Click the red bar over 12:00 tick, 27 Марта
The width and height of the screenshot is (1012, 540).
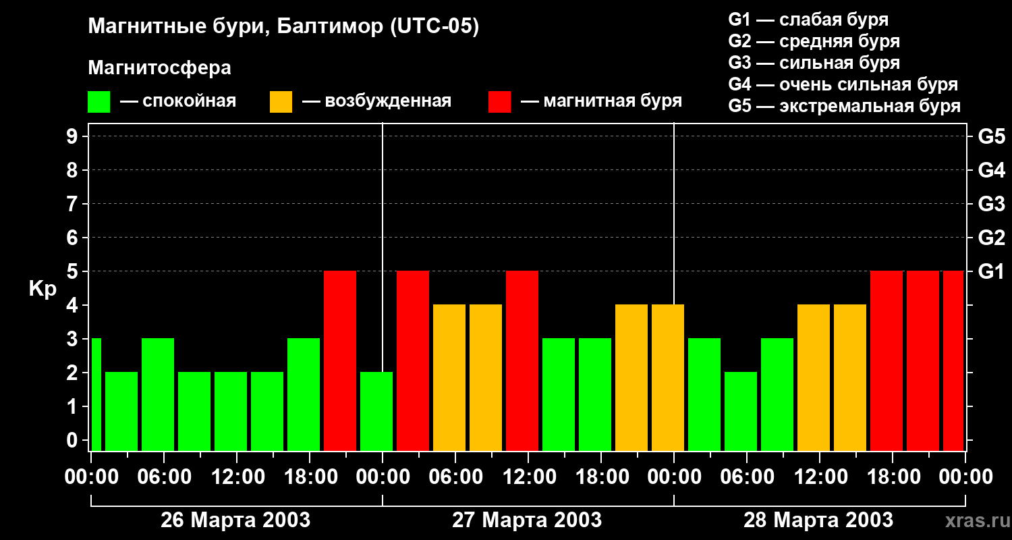click(x=522, y=360)
